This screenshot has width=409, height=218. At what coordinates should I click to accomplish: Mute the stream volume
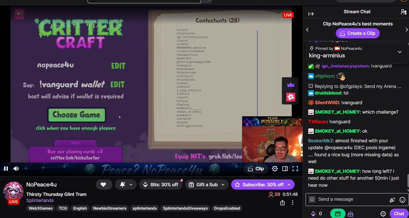point(16,169)
